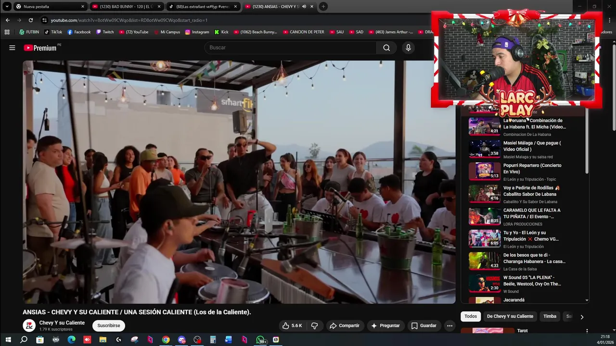This screenshot has height=346, width=616.
Task: Open Tu y Yo - El León y su Tripulación
Action: pos(526,238)
